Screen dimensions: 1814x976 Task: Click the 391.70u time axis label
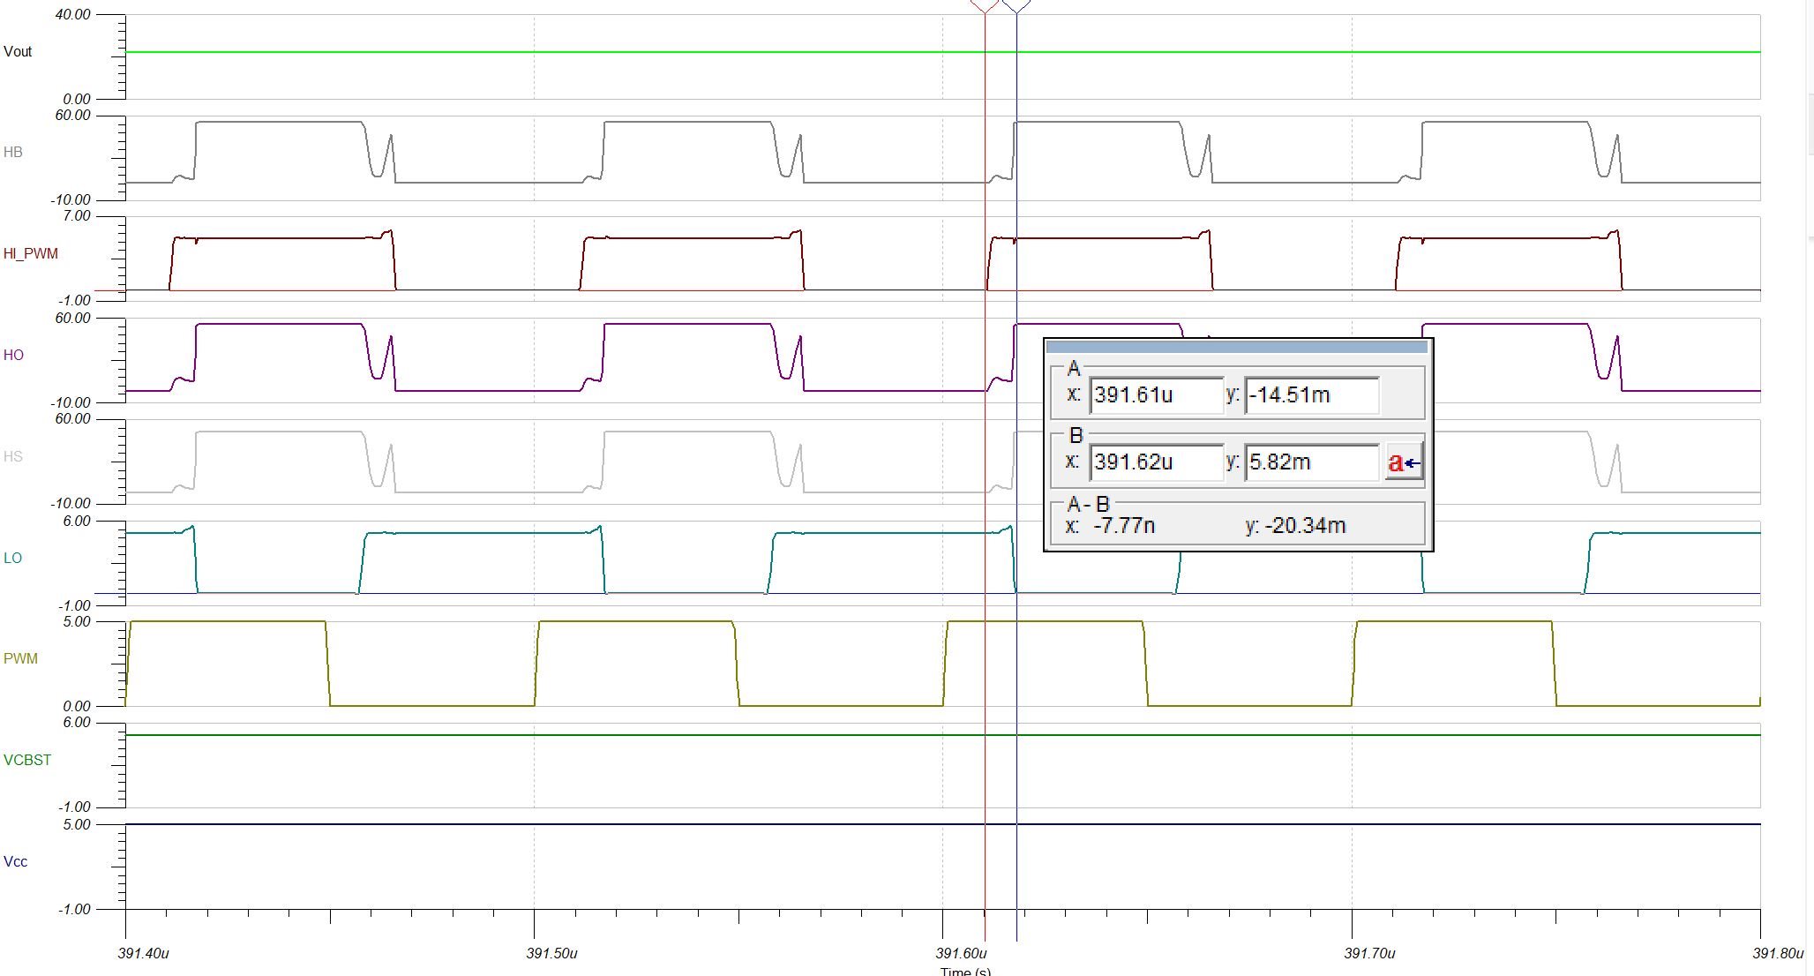1369,953
